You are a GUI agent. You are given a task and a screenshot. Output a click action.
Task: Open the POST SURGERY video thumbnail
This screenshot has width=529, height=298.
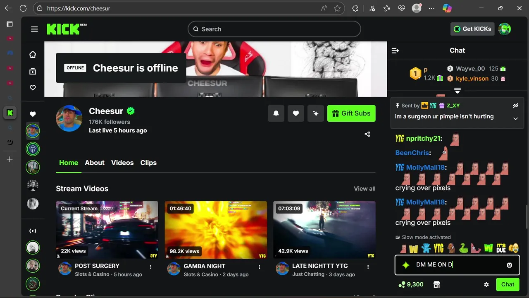(107, 230)
